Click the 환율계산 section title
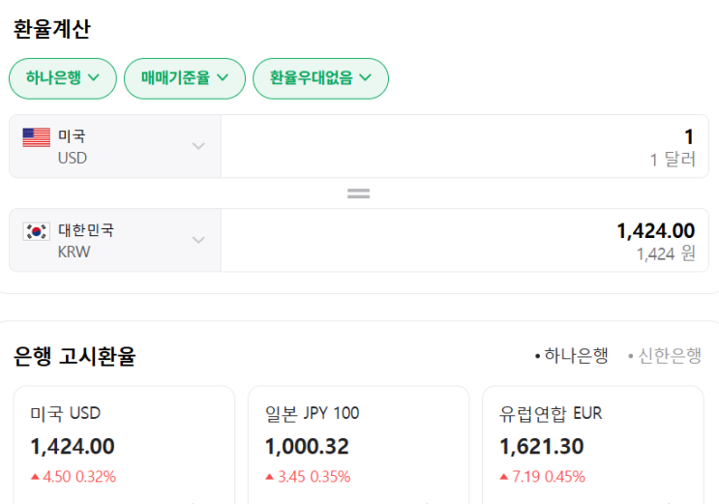The height and width of the screenshot is (504, 719). pos(51,29)
